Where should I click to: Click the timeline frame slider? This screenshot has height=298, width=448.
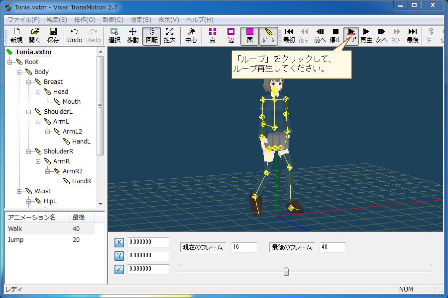[286, 271]
